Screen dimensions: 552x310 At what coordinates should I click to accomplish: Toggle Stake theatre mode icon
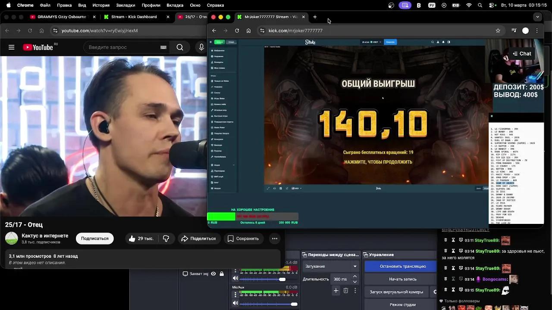[274, 188]
